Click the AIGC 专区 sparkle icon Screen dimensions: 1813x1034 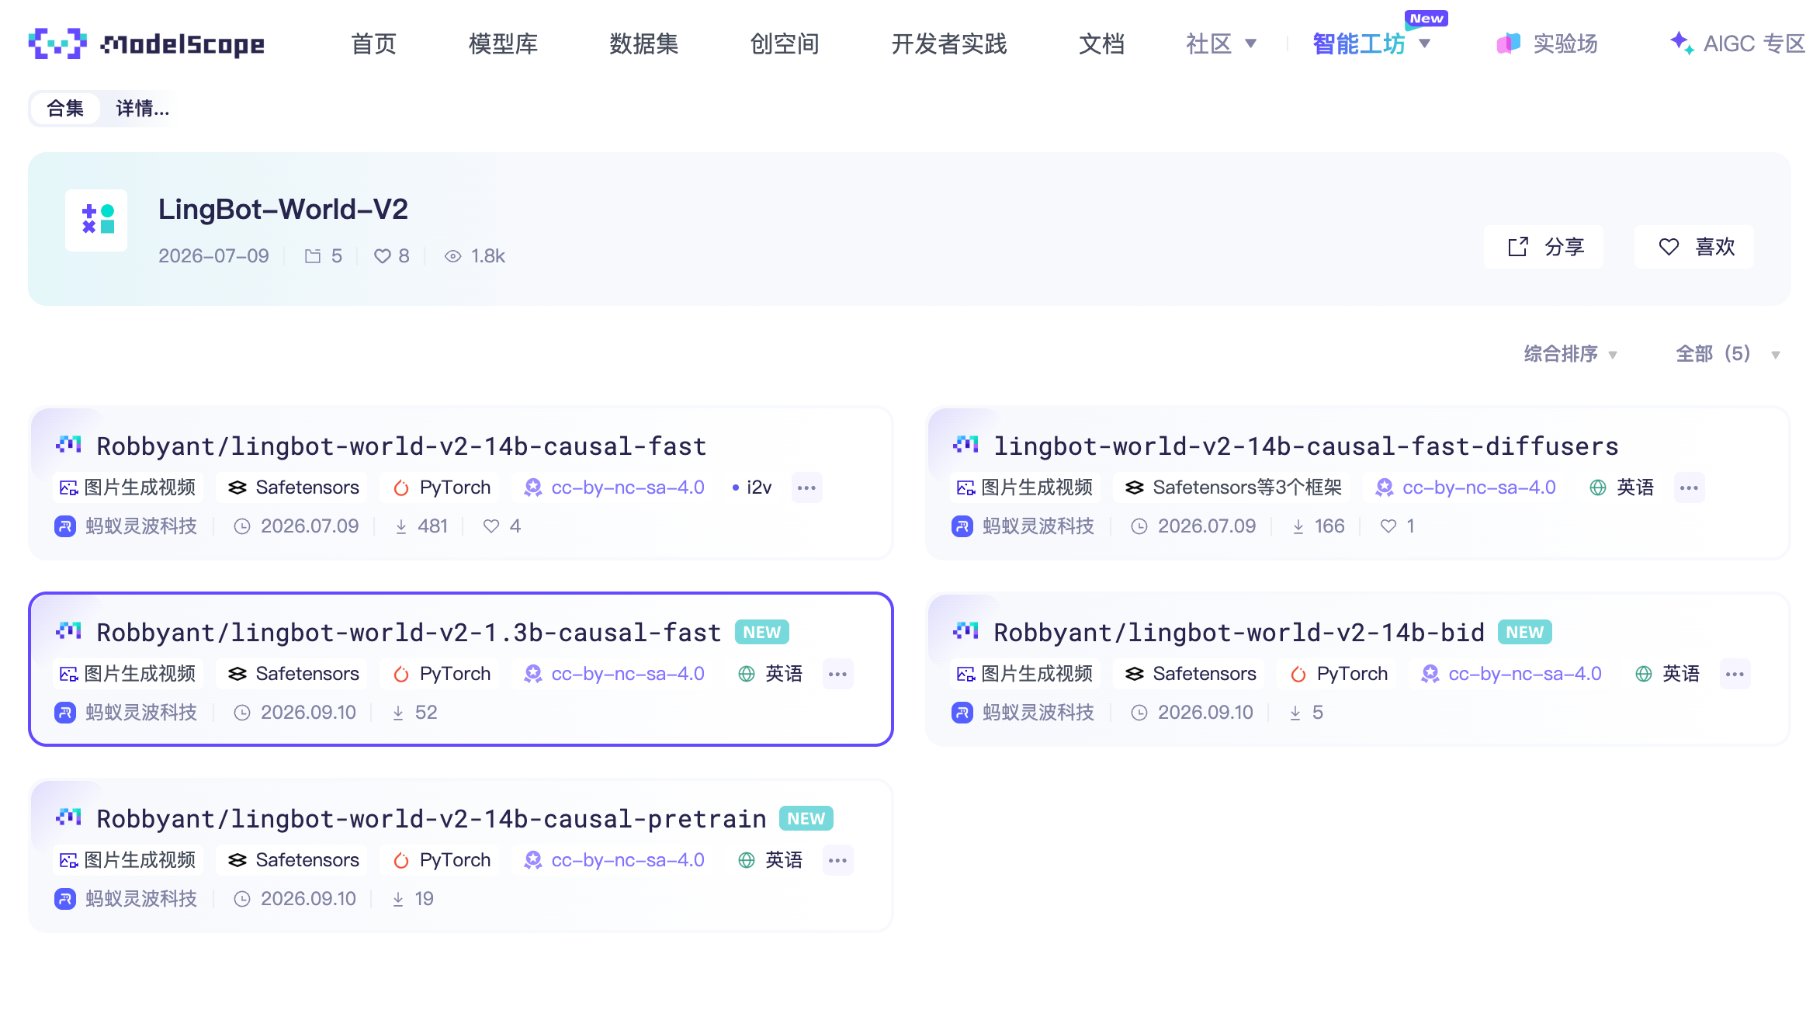(1682, 43)
